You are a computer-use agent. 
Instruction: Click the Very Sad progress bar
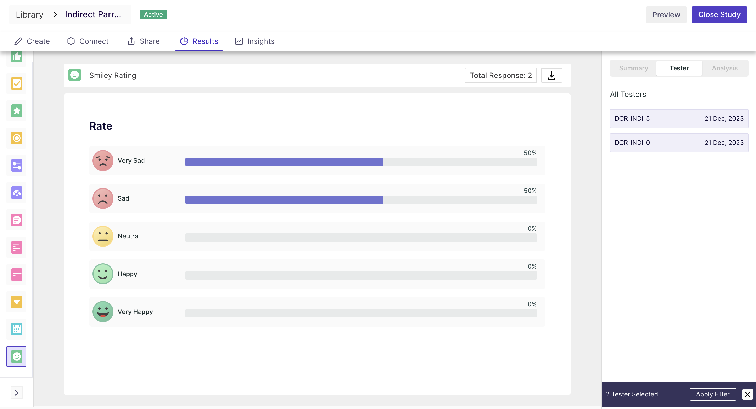[x=361, y=162]
